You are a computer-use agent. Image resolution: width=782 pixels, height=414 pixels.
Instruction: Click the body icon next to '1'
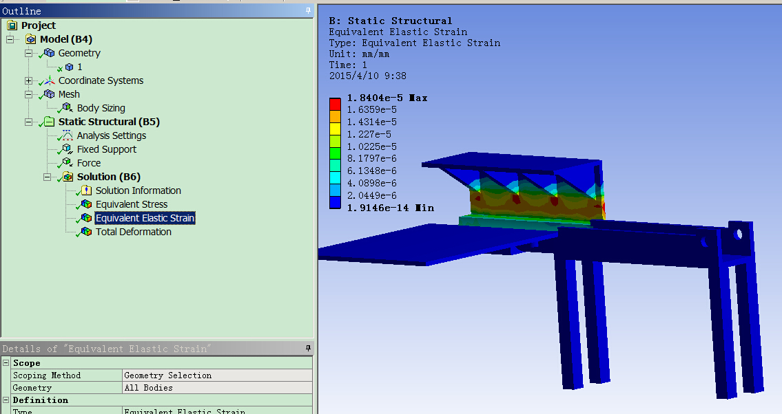pos(70,67)
